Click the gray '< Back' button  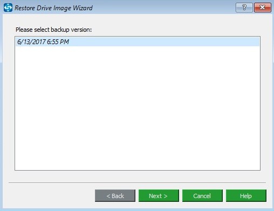click(115, 196)
